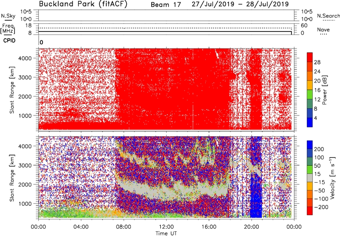Click the "-15" tick on Velocity colorbar

point(320,183)
